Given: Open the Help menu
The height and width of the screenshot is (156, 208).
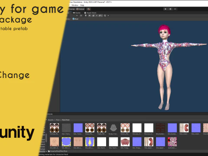Looking at the screenshot, I should point(82,5).
